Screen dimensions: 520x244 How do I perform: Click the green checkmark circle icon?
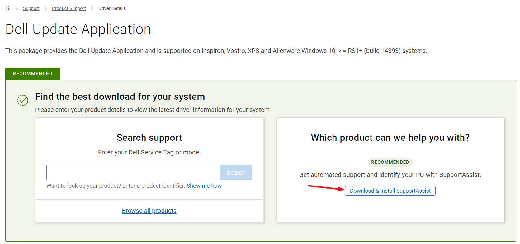coord(23,100)
